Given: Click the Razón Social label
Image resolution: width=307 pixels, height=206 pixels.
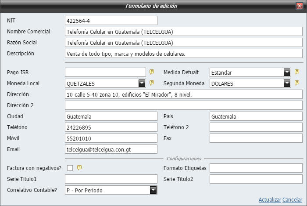Looking at the screenshot, I should pos(22,42).
